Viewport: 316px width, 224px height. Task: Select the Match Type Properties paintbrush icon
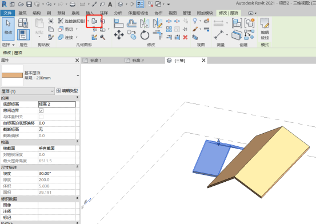coord(51,37)
